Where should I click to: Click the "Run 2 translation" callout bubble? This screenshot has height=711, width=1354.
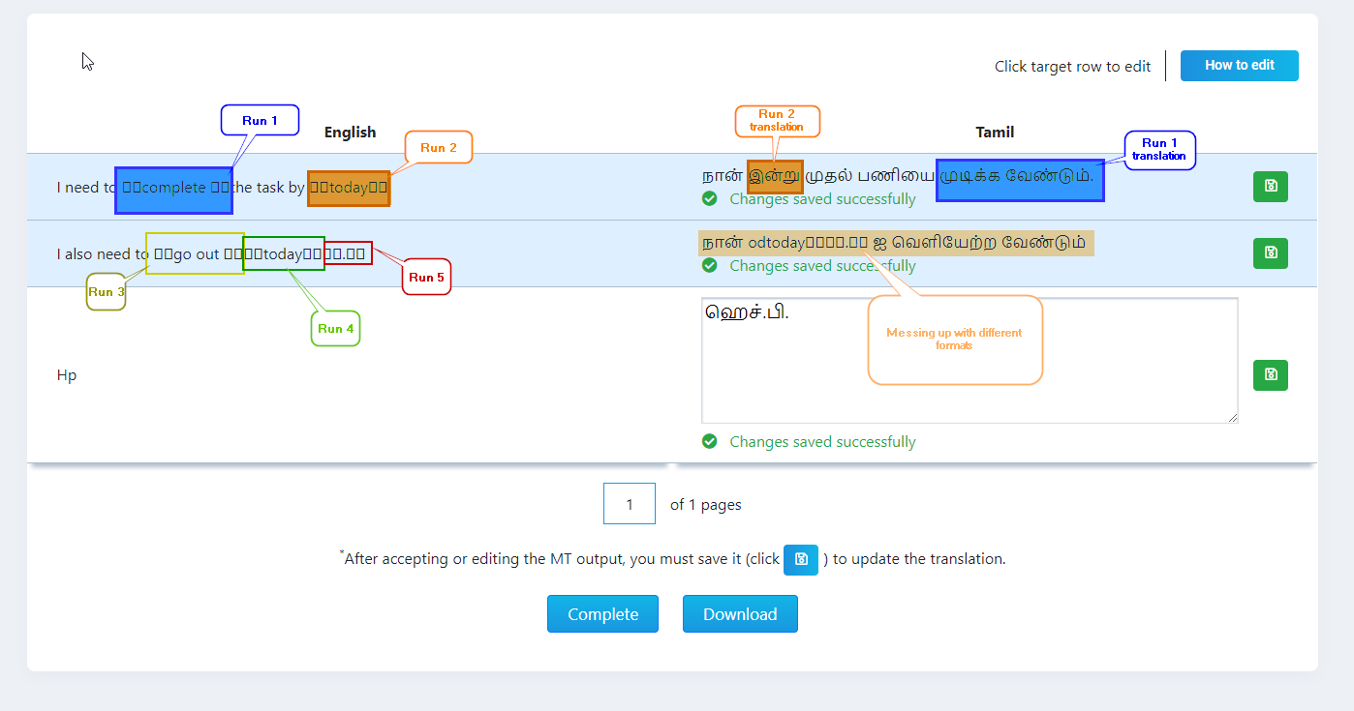(x=778, y=121)
